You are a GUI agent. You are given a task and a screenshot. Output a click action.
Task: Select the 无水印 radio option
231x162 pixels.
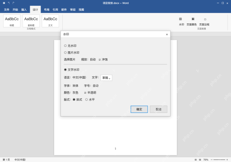(65, 45)
